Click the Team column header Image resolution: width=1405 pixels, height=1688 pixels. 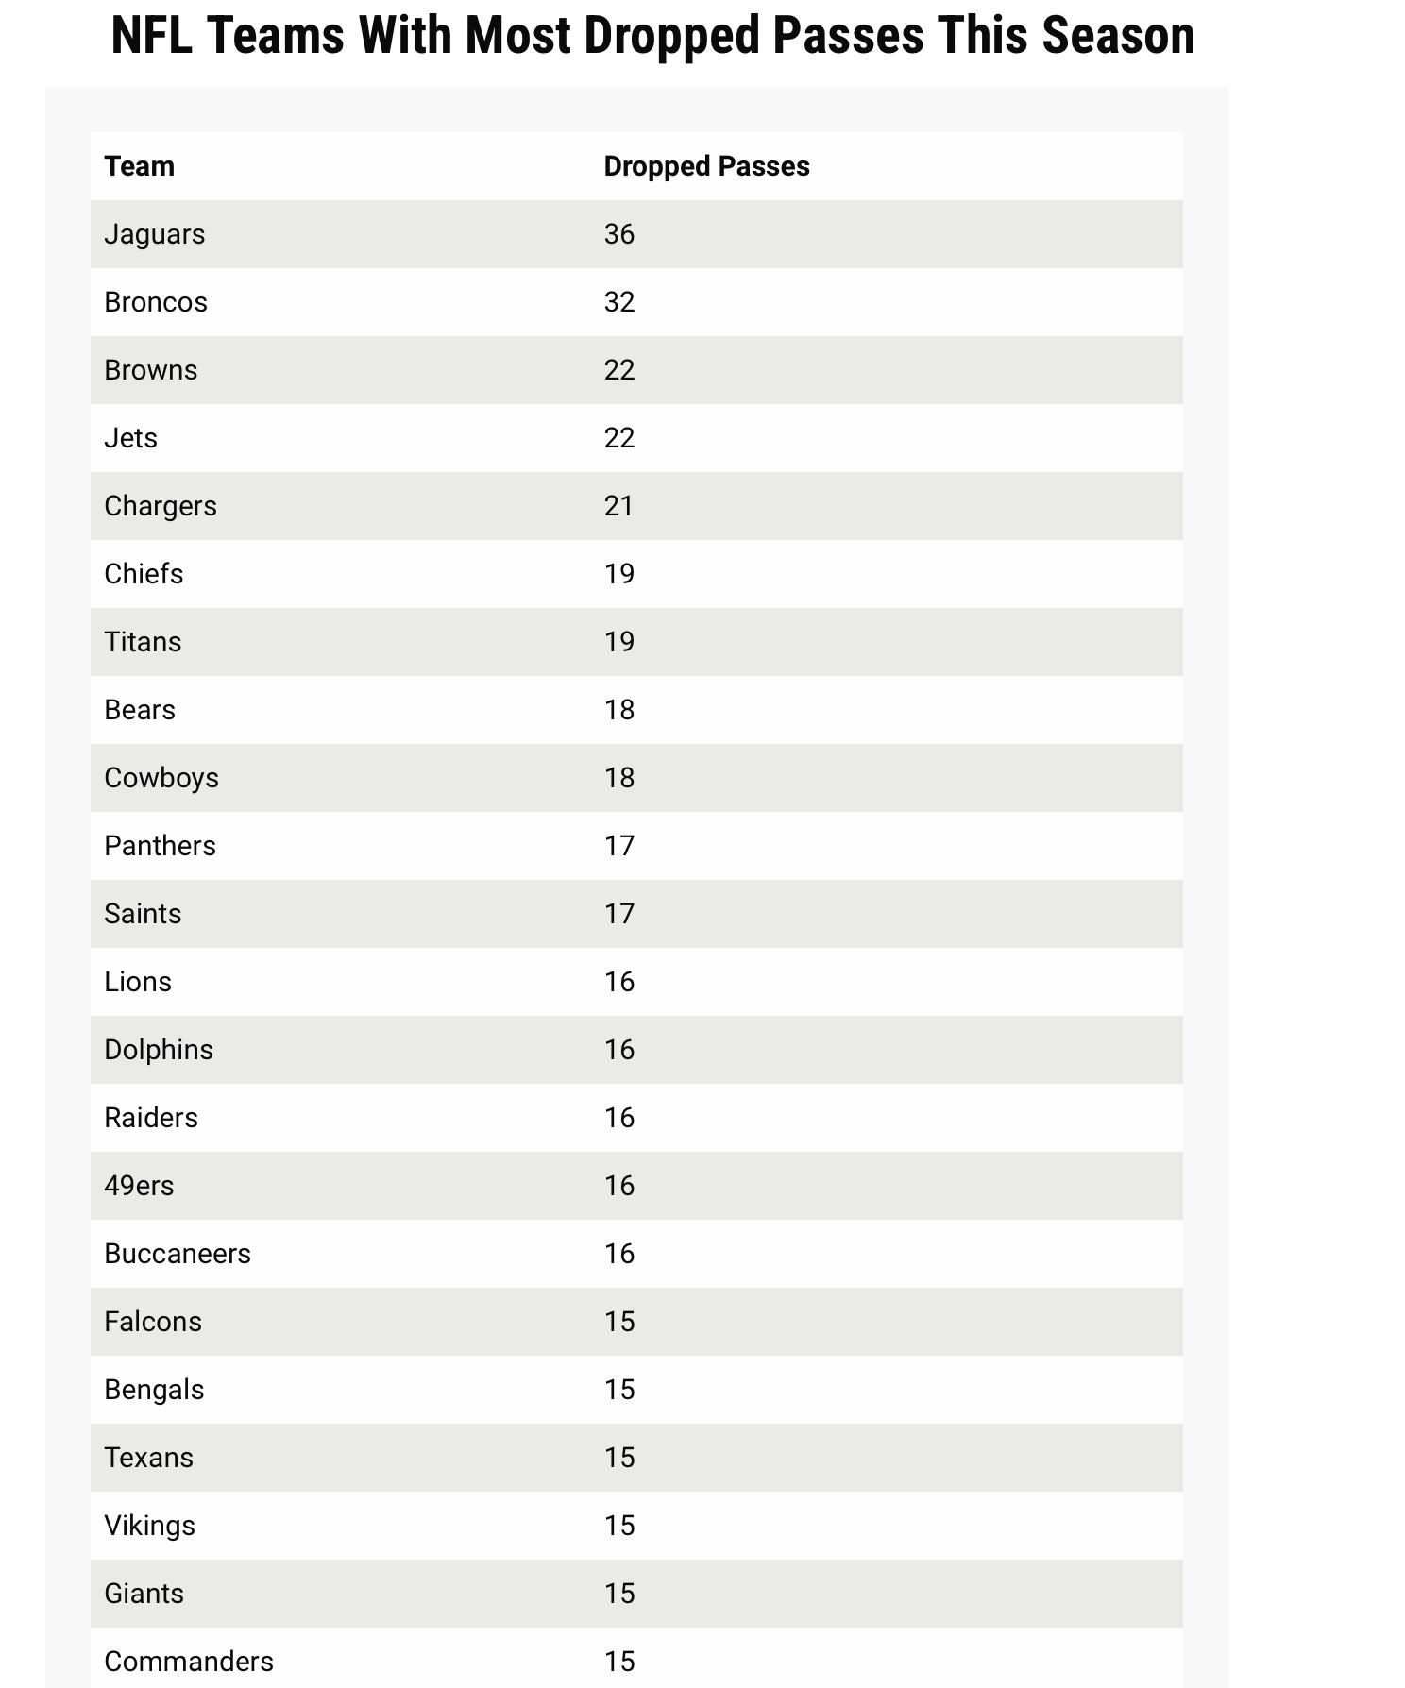(x=140, y=166)
